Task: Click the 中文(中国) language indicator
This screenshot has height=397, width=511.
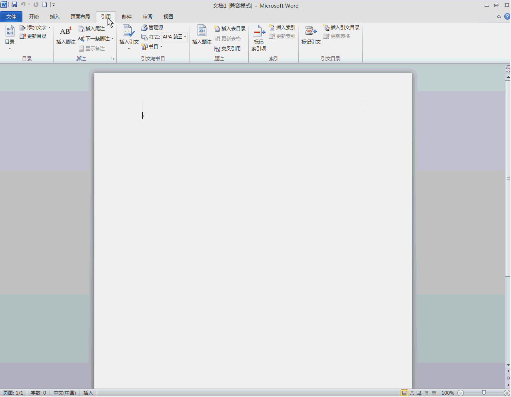Action: click(65, 393)
